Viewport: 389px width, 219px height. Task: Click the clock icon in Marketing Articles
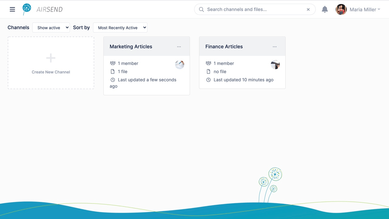(113, 80)
